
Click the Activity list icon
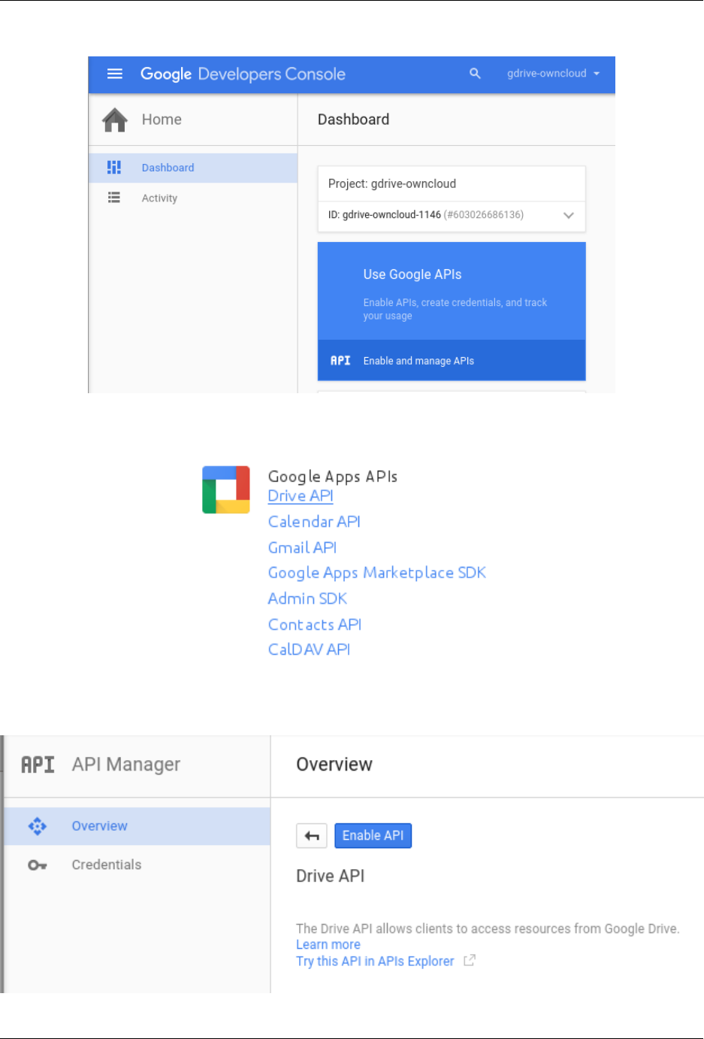pos(114,198)
